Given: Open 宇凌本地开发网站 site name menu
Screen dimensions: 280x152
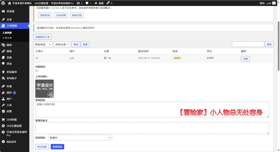Looking at the screenshot, I should (x=22, y=3).
